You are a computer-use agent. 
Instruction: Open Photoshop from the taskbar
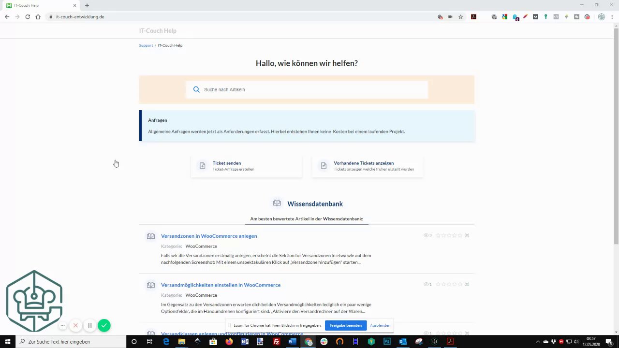click(387, 342)
